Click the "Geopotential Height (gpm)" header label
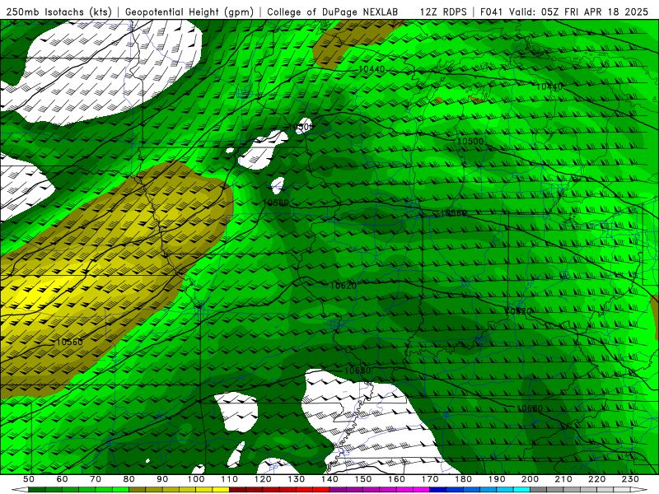 tap(189, 12)
